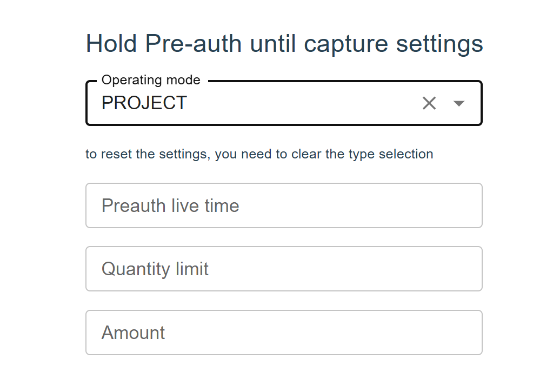
Task: Expand the mode list with the caret
Action: [x=459, y=103]
